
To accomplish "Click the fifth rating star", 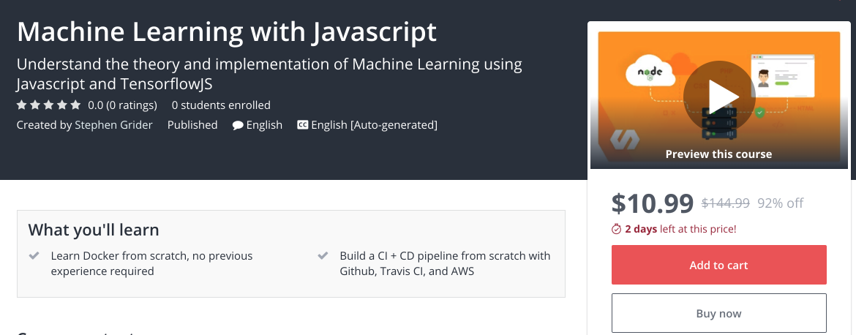I will tap(75, 105).
